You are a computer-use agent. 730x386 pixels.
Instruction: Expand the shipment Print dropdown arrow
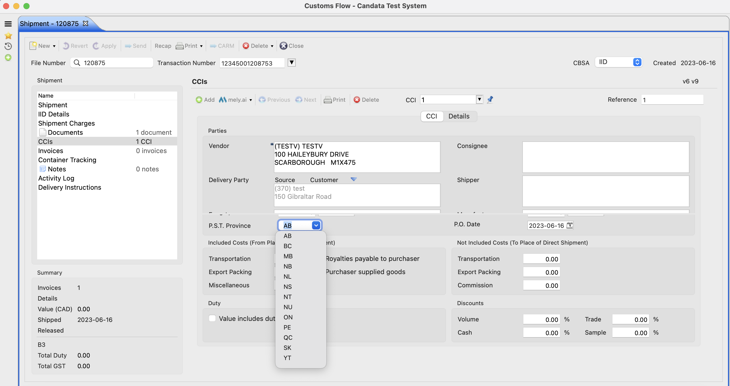tap(201, 46)
